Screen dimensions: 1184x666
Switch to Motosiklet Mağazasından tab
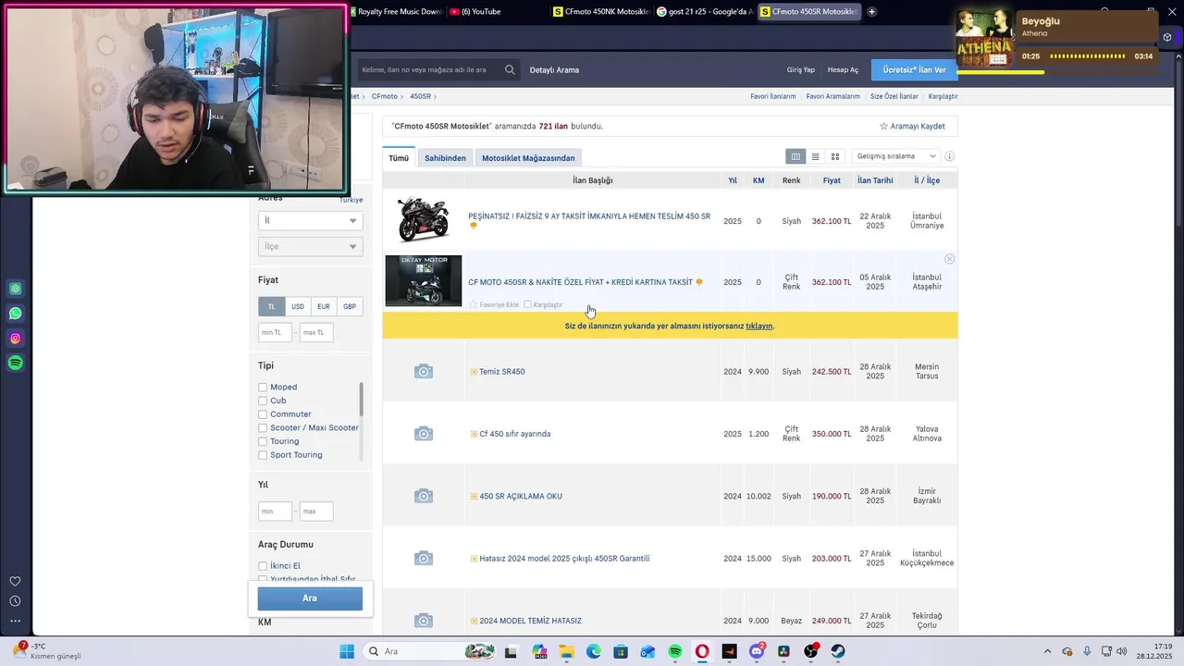click(x=528, y=158)
